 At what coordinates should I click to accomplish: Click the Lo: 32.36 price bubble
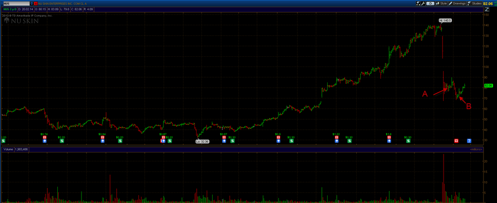pos(202,142)
